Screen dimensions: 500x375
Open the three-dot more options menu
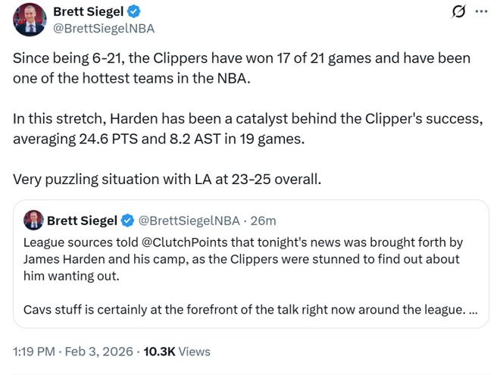pos(481,11)
